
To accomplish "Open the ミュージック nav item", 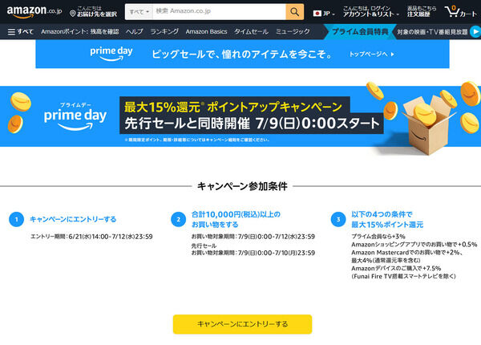I will 293,31.
